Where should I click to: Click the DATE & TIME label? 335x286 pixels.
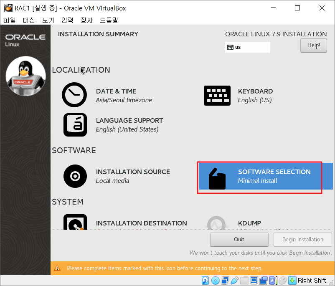click(116, 91)
